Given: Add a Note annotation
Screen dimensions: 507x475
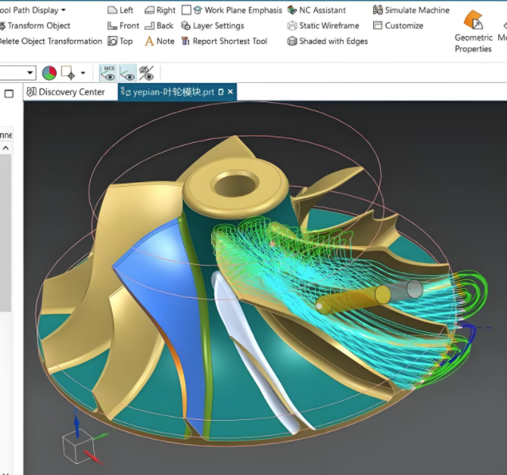Looking at the screenshot, I should 159,42.
